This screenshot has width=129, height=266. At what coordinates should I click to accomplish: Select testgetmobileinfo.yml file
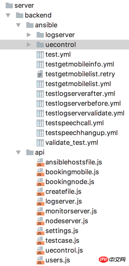pyautogui.click(x=79, y=65)
